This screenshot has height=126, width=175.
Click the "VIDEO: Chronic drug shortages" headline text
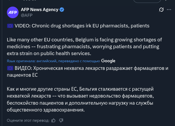click(x=82, y=26)
